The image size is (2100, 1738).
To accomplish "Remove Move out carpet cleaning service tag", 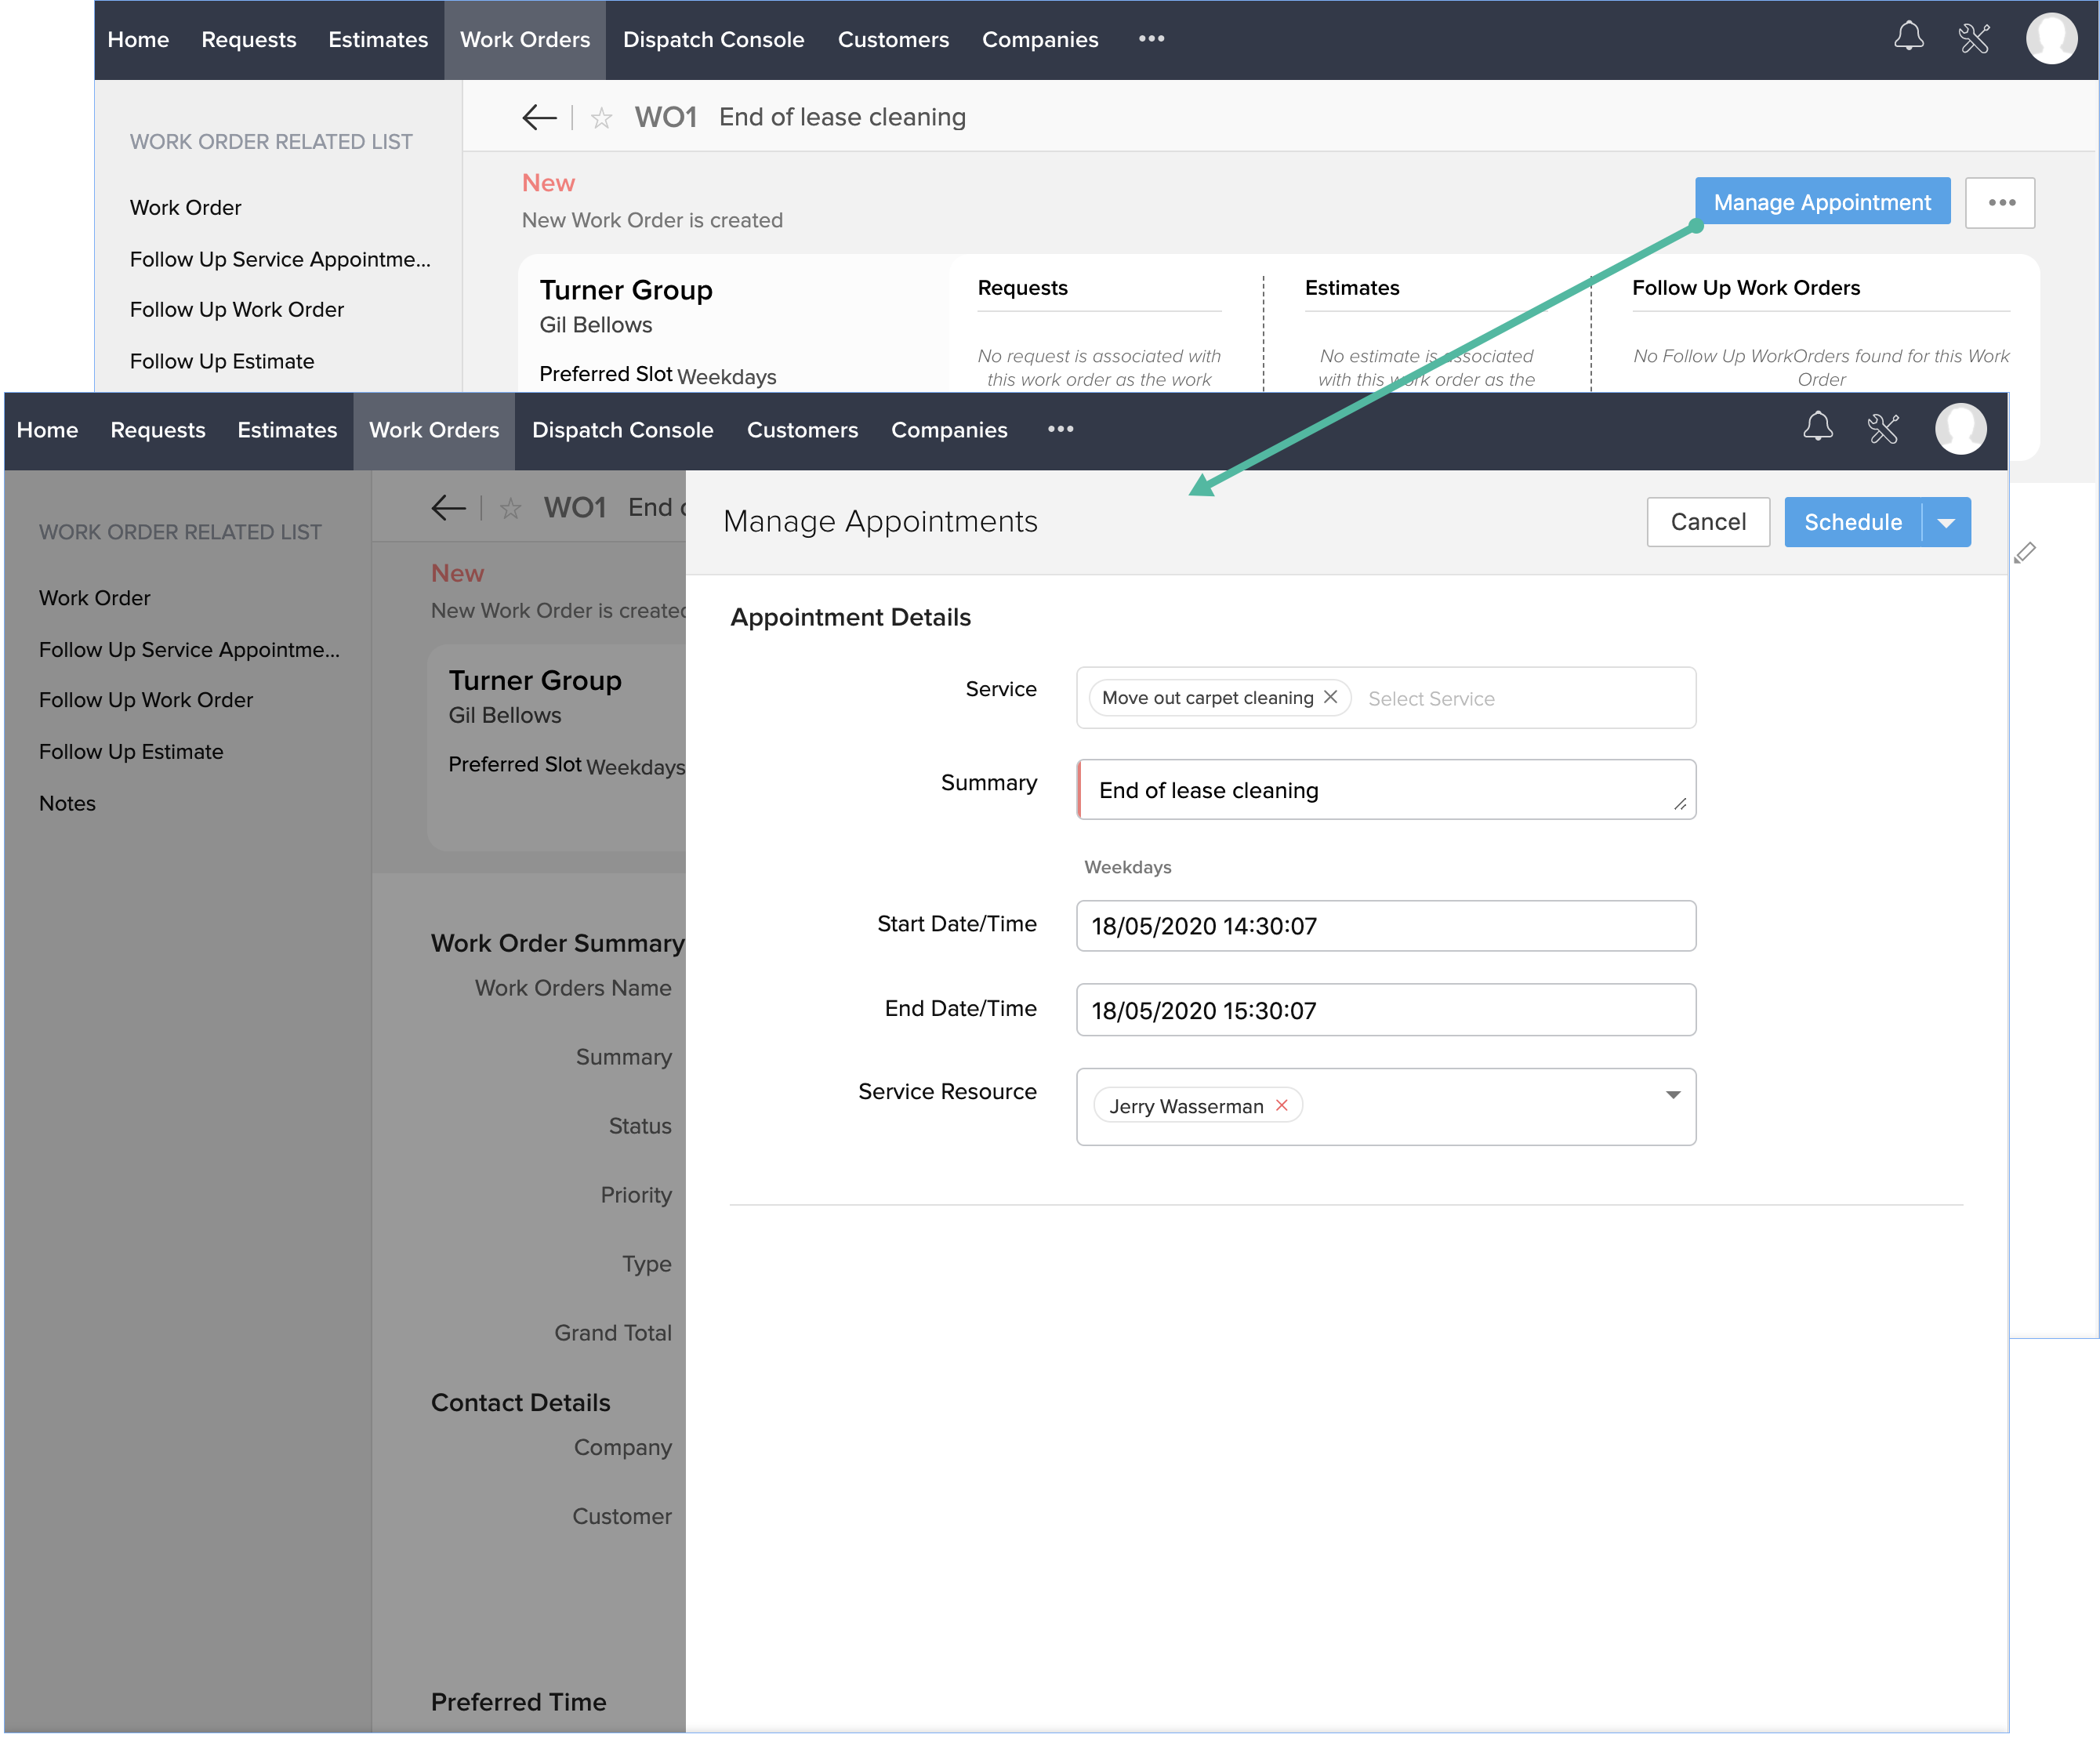I will [1330, 697].
